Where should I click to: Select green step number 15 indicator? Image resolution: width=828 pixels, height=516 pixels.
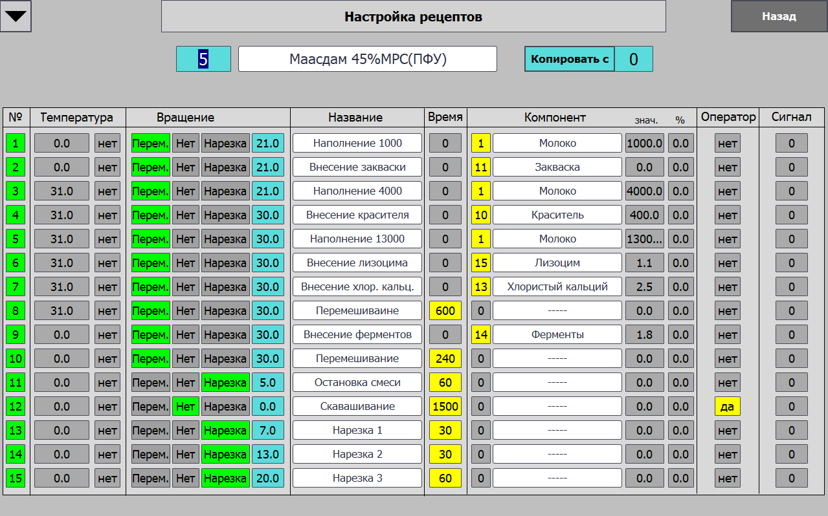tap(16, 478)
